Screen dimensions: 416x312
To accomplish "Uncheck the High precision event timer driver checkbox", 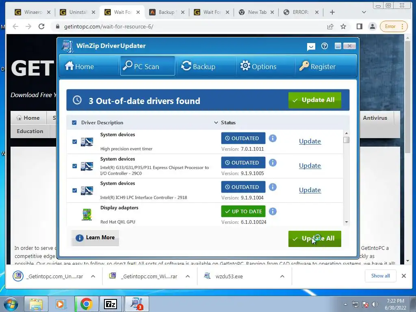I will (75, 142).
